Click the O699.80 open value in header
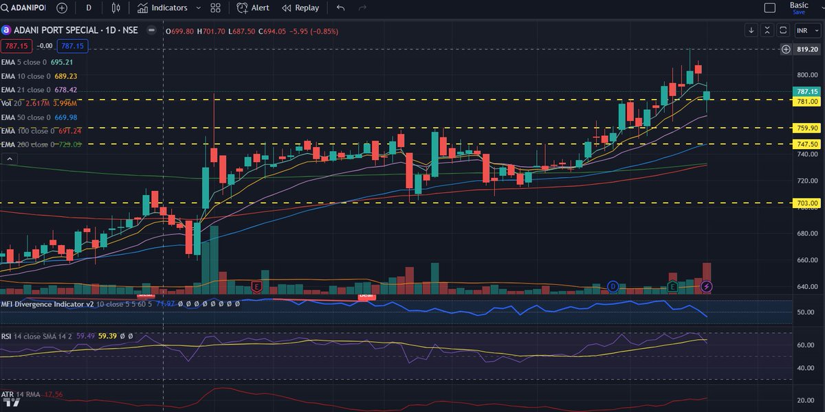This screenshot has height=412, width=825. [181, 30]
